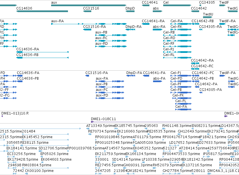Open the CG34305-RA transcript label
239x175 pixels.
(210, 26)
